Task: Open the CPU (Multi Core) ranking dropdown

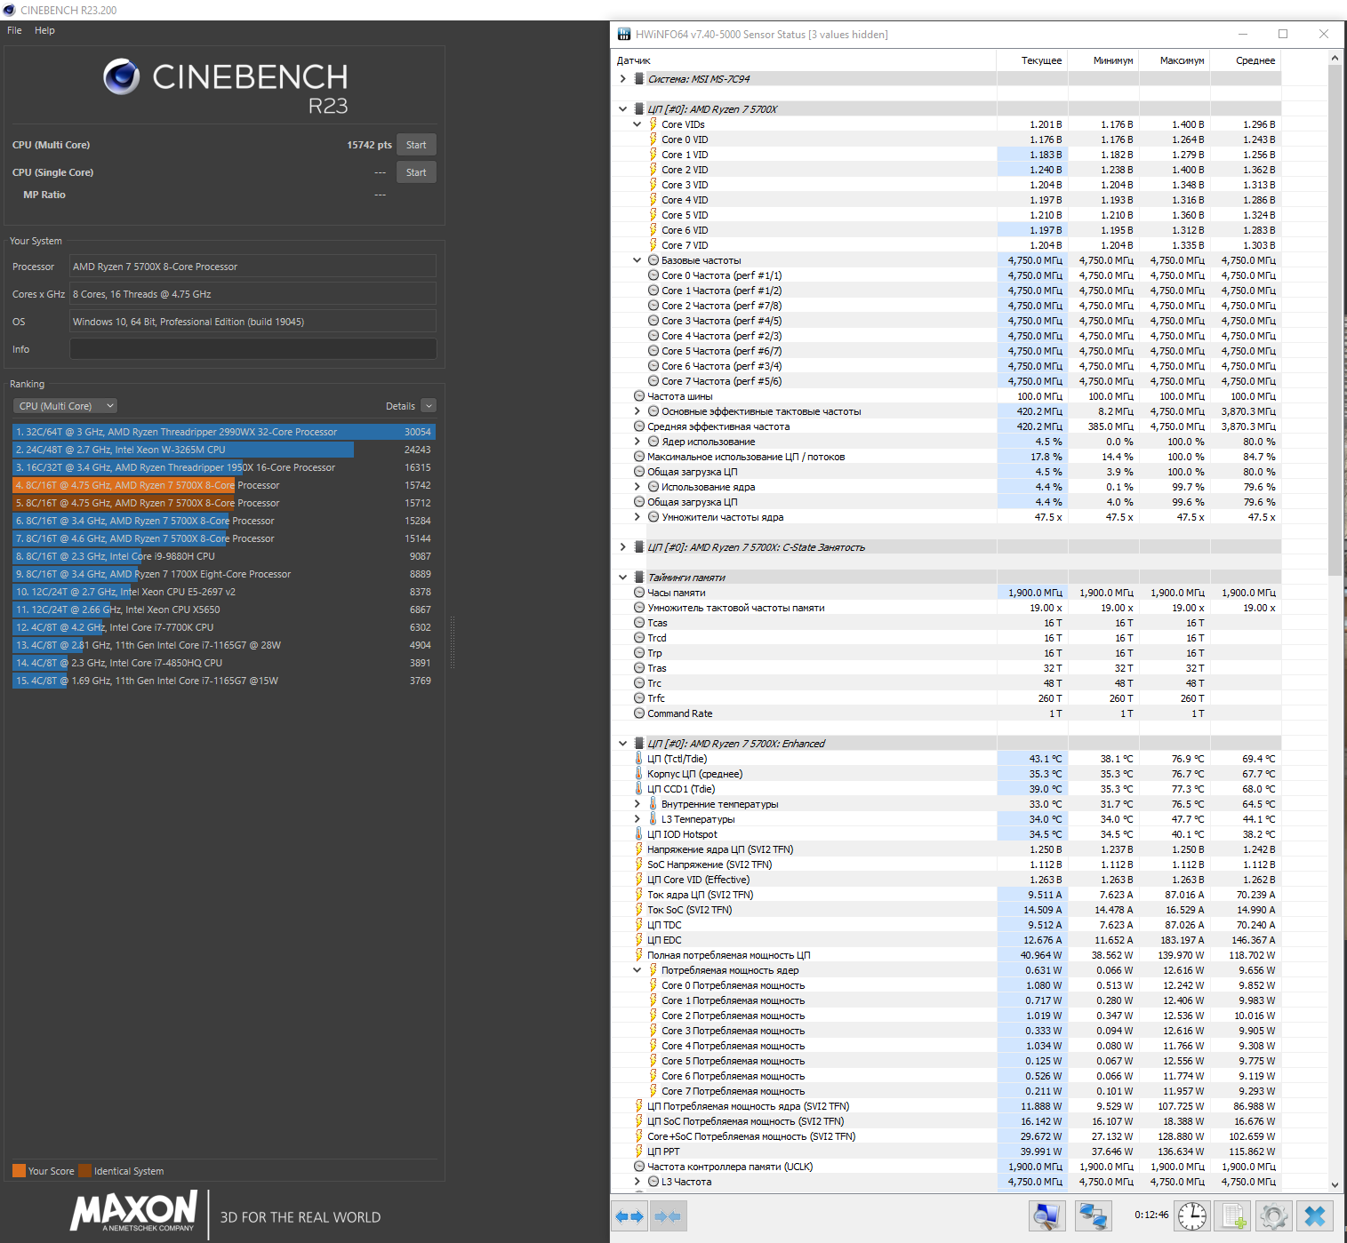Action: pyautogui.click(x=66, y=406)
